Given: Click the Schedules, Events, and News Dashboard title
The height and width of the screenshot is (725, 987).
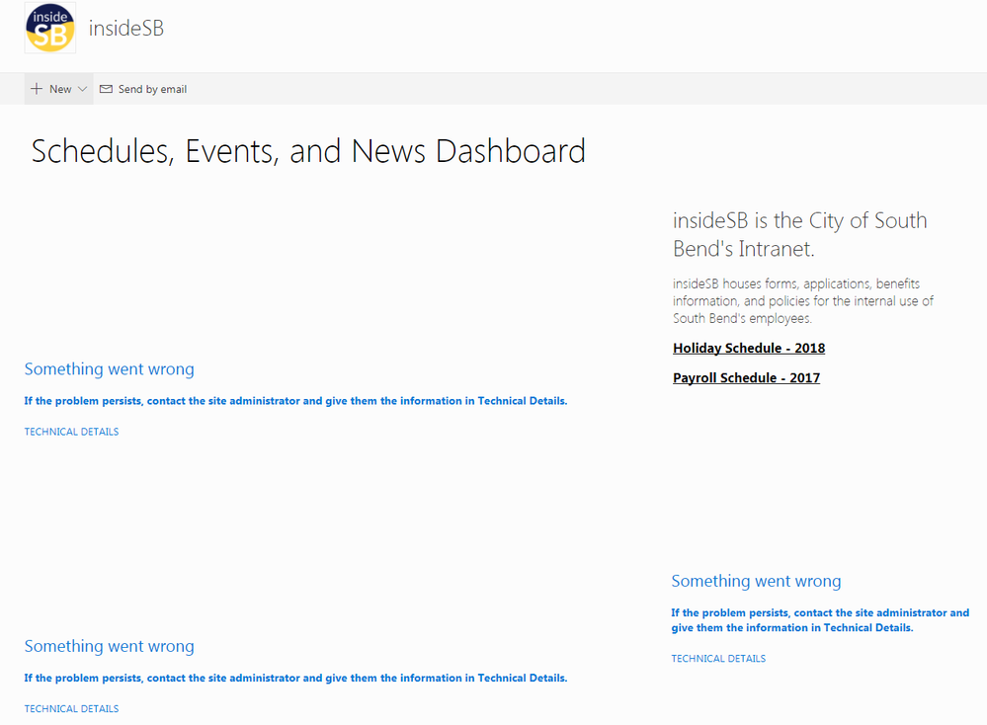Looking at the screenshot, I should [x=308, y=151].
